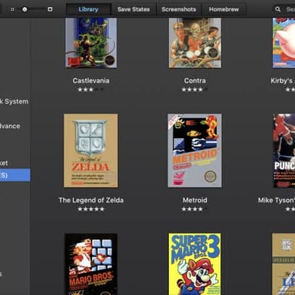Click the Metroid title text
The height and width of the screenshot is (295, 295).
tap(195, 201)
